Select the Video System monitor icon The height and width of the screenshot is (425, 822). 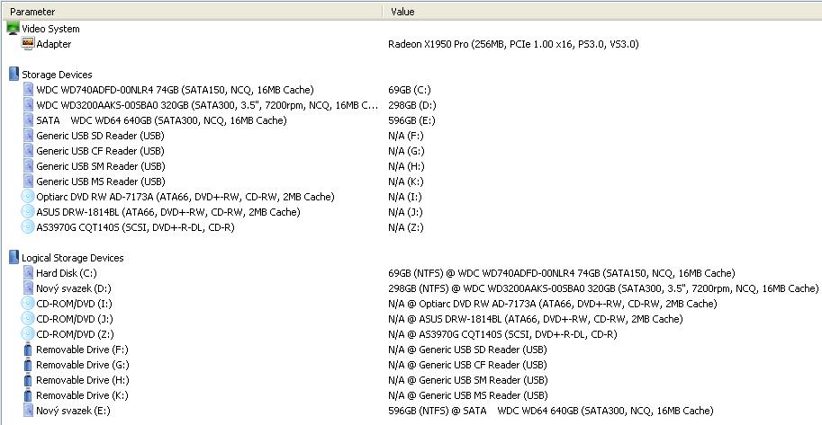pos(14,28)
